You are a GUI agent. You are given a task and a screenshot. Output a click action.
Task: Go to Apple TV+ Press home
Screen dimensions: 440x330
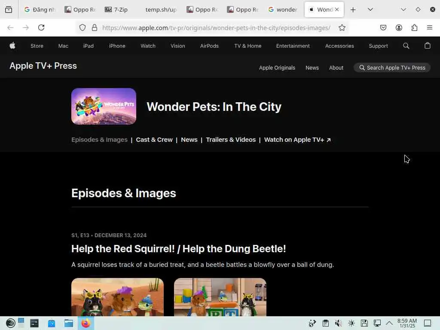click(43, 66)
